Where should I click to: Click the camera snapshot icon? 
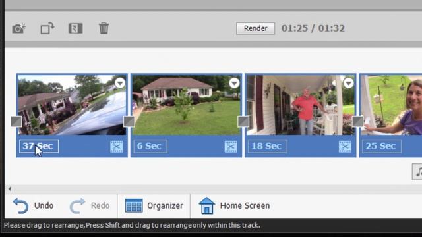[x=19, y=28]
